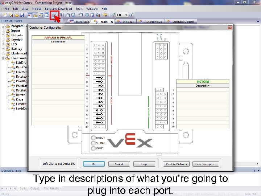Toggle digital port 12 direction arrow
Screen dimensions: 261x196
tap(99, 123)
